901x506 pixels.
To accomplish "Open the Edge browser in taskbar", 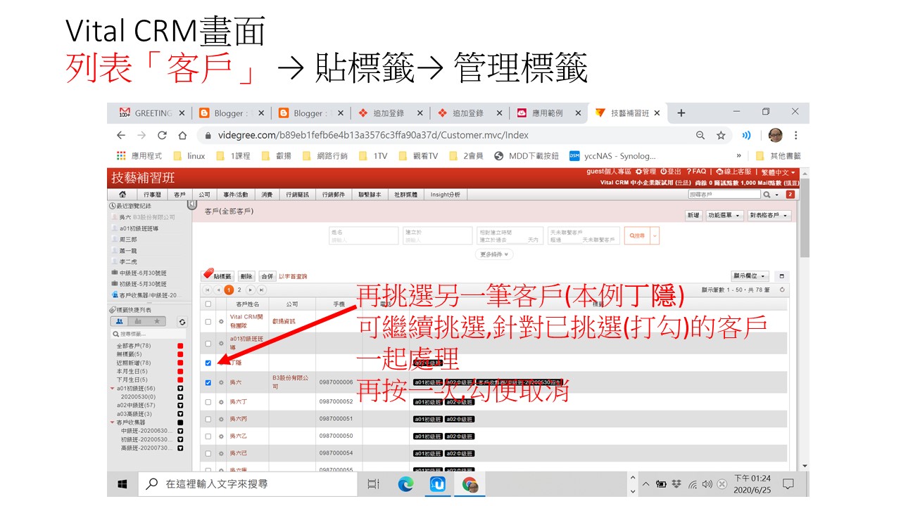I will pyautogui.click(x=405, y=484).
